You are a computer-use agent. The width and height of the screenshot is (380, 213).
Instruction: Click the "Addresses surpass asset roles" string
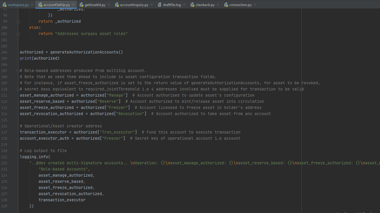click(91, 34)
